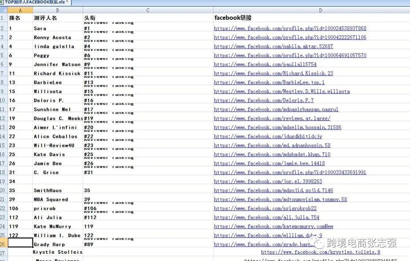Select the active empty cell in column A
The image size is (410, 261).
point(20,243)
